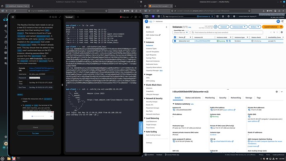
Task: Open the Actions dropdown
Action: pyautogui.click(x=254, y=27)
